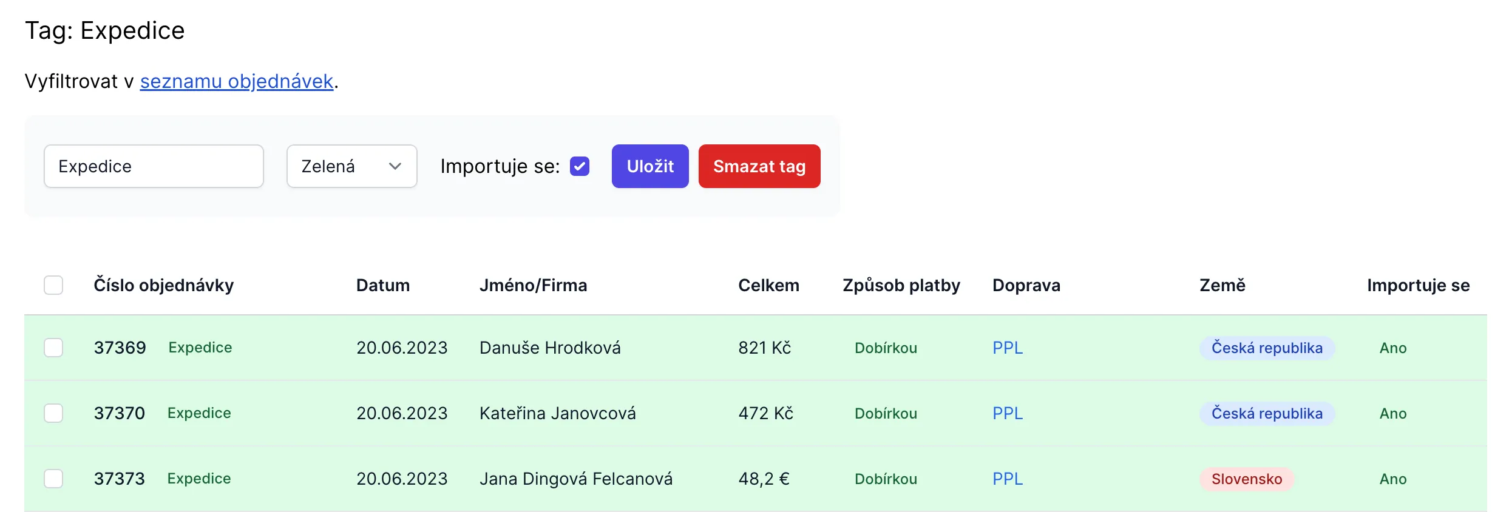Check the box for order 37369

tap(53, 348)
